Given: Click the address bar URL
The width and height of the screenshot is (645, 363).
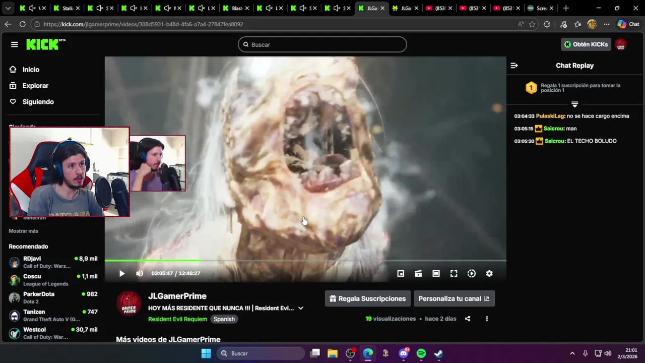Looking at the screenshot, I should [x=143, y=24].
